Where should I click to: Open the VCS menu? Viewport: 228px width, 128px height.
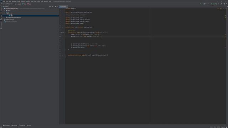pyautogui.click(x=42, y=1)
